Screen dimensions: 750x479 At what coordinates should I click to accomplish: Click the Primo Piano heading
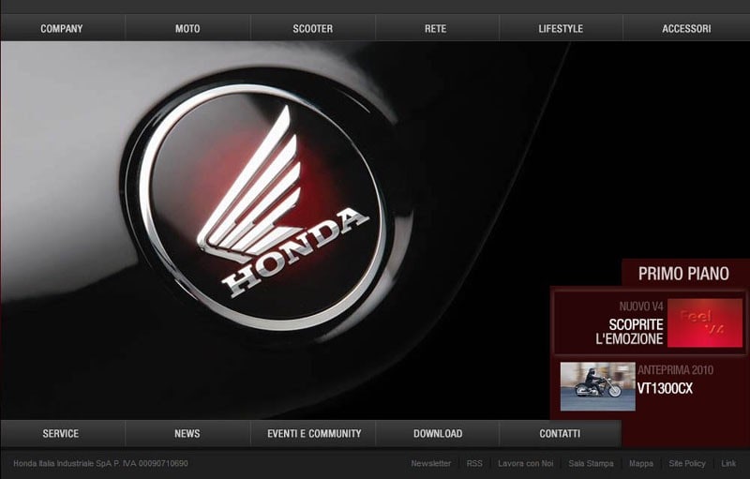tap(683, 274)
